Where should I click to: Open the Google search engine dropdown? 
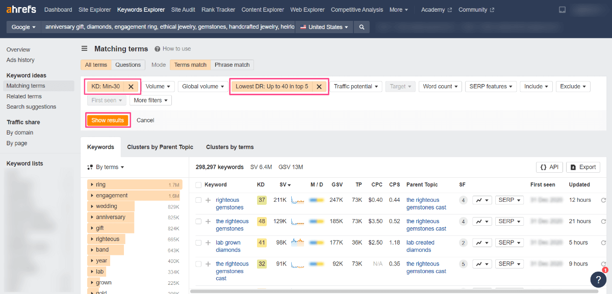coord(23,27)
